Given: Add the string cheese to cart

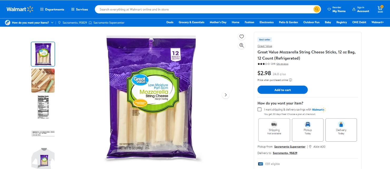Looking at the screenshot, I should click(x=283, y=89).
